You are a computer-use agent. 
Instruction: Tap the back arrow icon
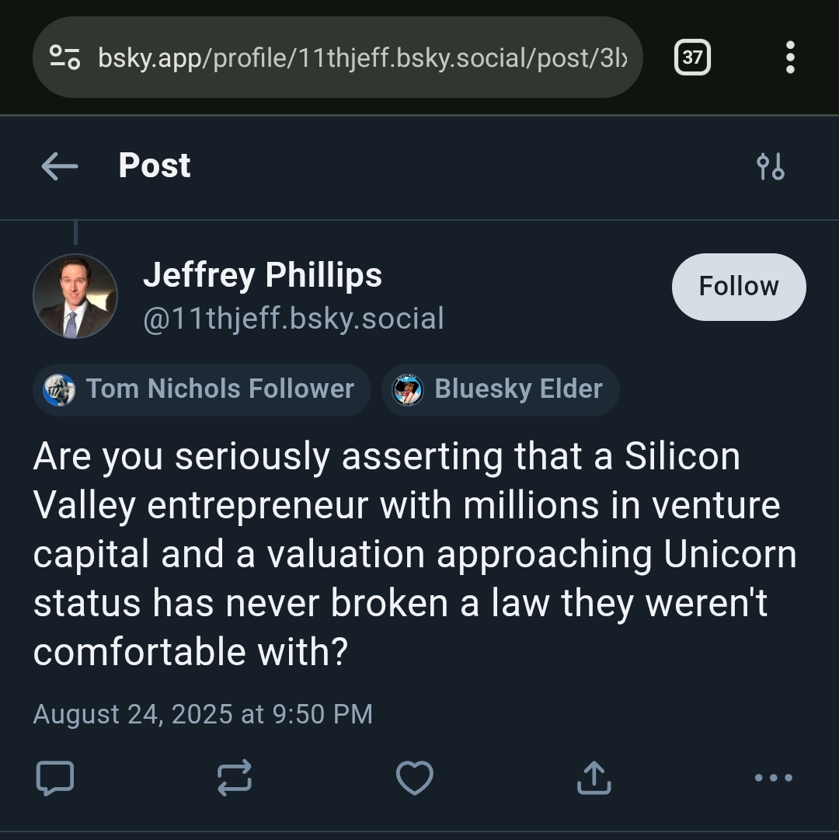click(x=60, y=166)
